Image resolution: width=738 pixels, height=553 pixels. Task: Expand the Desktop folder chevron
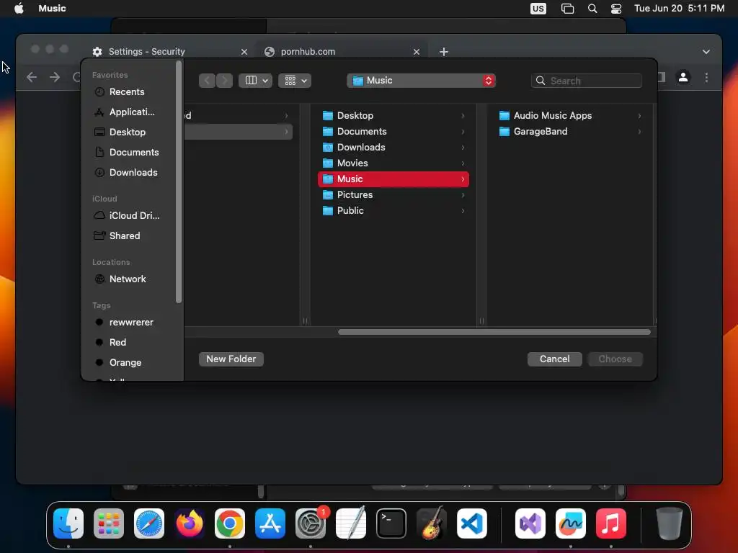(463, 116)
